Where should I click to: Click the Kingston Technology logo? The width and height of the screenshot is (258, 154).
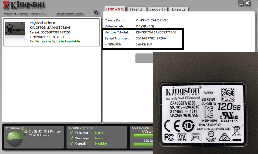24,5
